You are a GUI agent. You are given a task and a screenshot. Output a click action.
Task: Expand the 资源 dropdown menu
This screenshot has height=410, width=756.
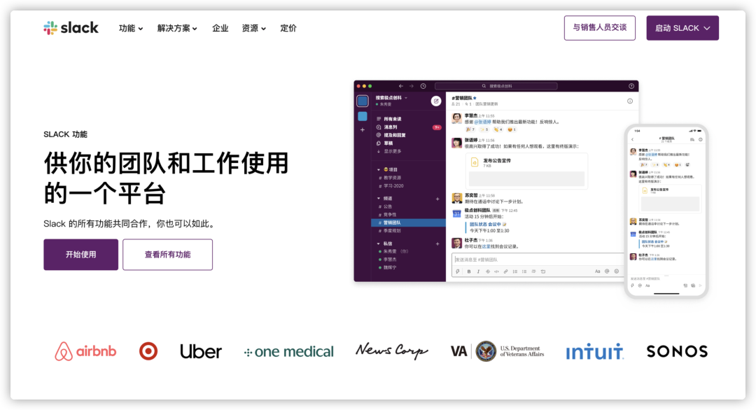tap(252, 28)
